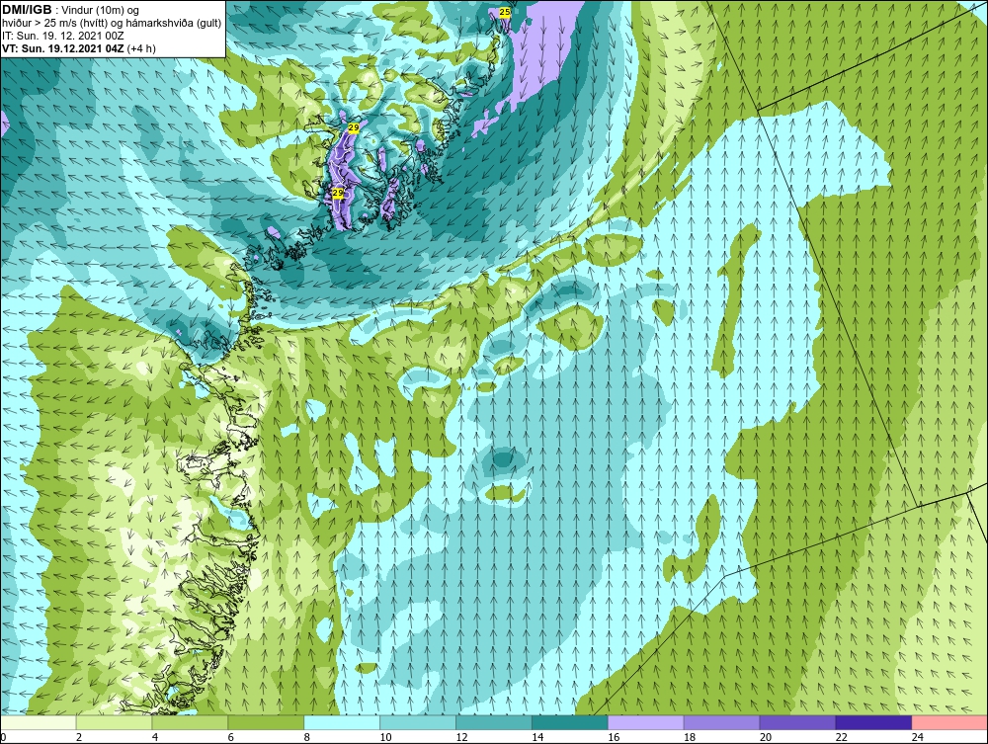Click the legend tick label '8'
This screenshot has height=744, width=988.
click(x=307, y=737)
